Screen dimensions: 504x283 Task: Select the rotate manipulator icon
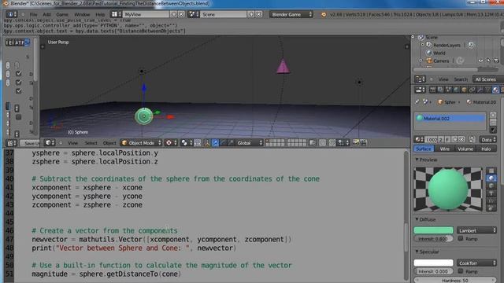click(x=223, y=143)
